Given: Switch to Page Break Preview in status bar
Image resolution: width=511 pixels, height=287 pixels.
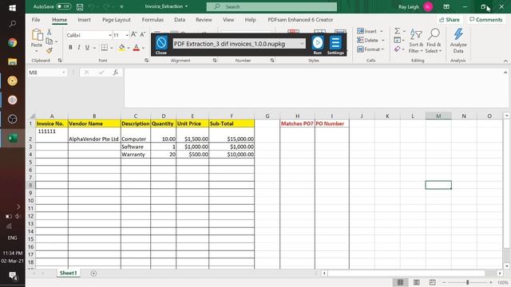Looking at the screenshot, I should click(x=432, y=282).
